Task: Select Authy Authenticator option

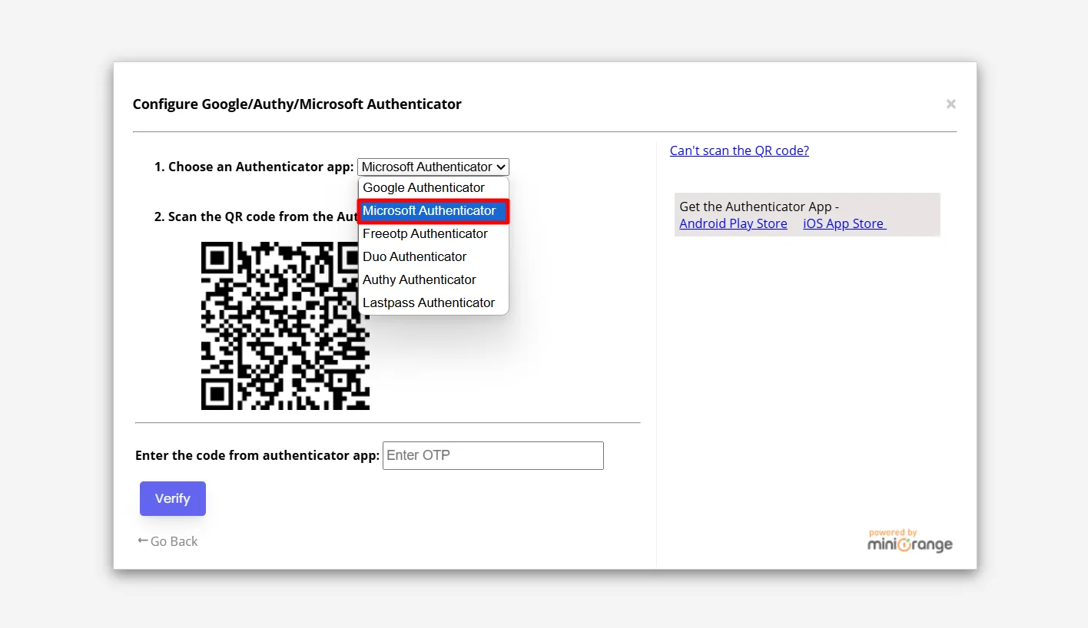Action: point(419,279)
